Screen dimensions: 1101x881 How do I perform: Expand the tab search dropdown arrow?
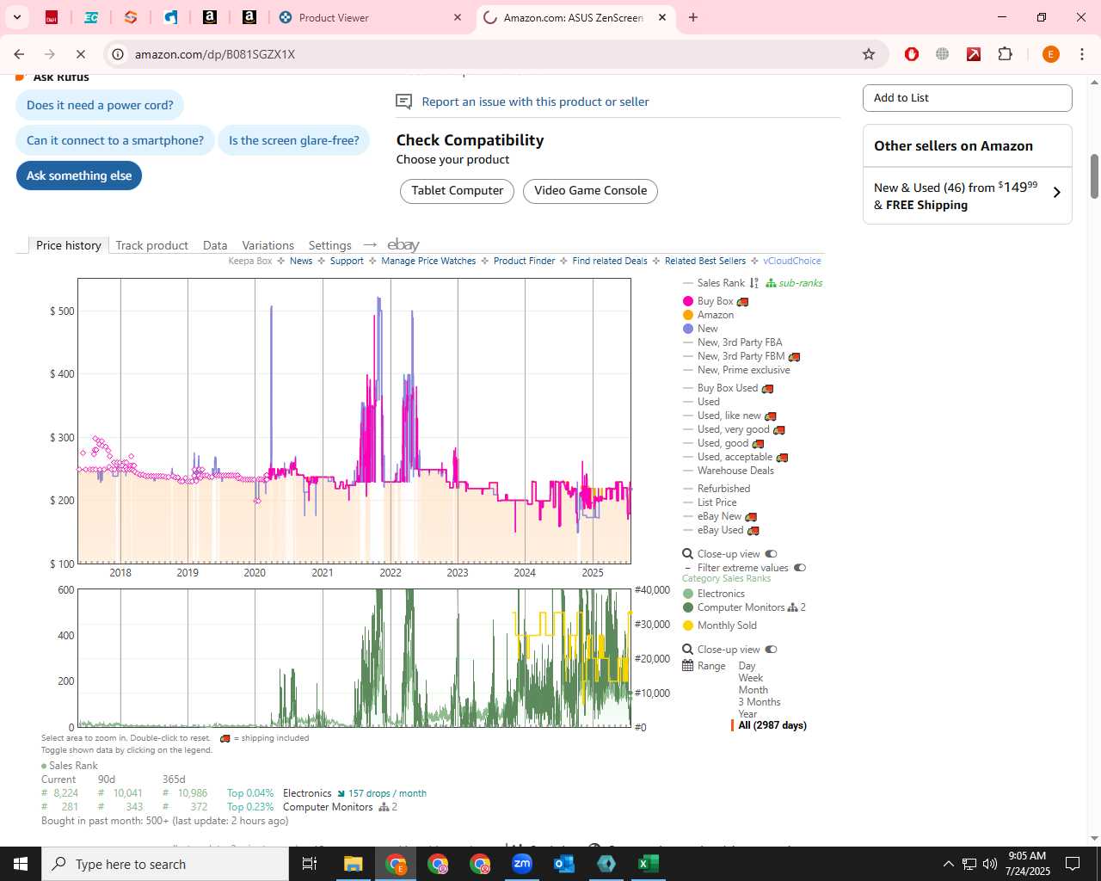[17, 17]
